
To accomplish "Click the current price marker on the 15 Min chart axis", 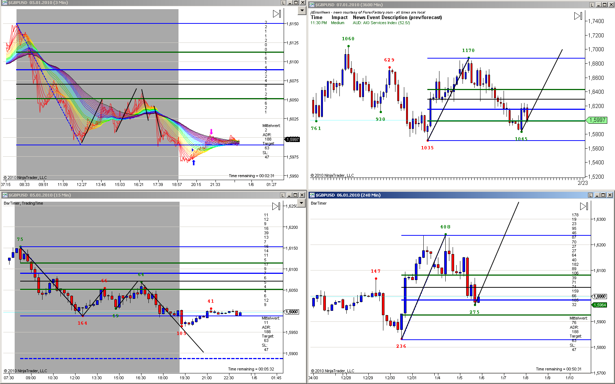I will tap(292, 312).
